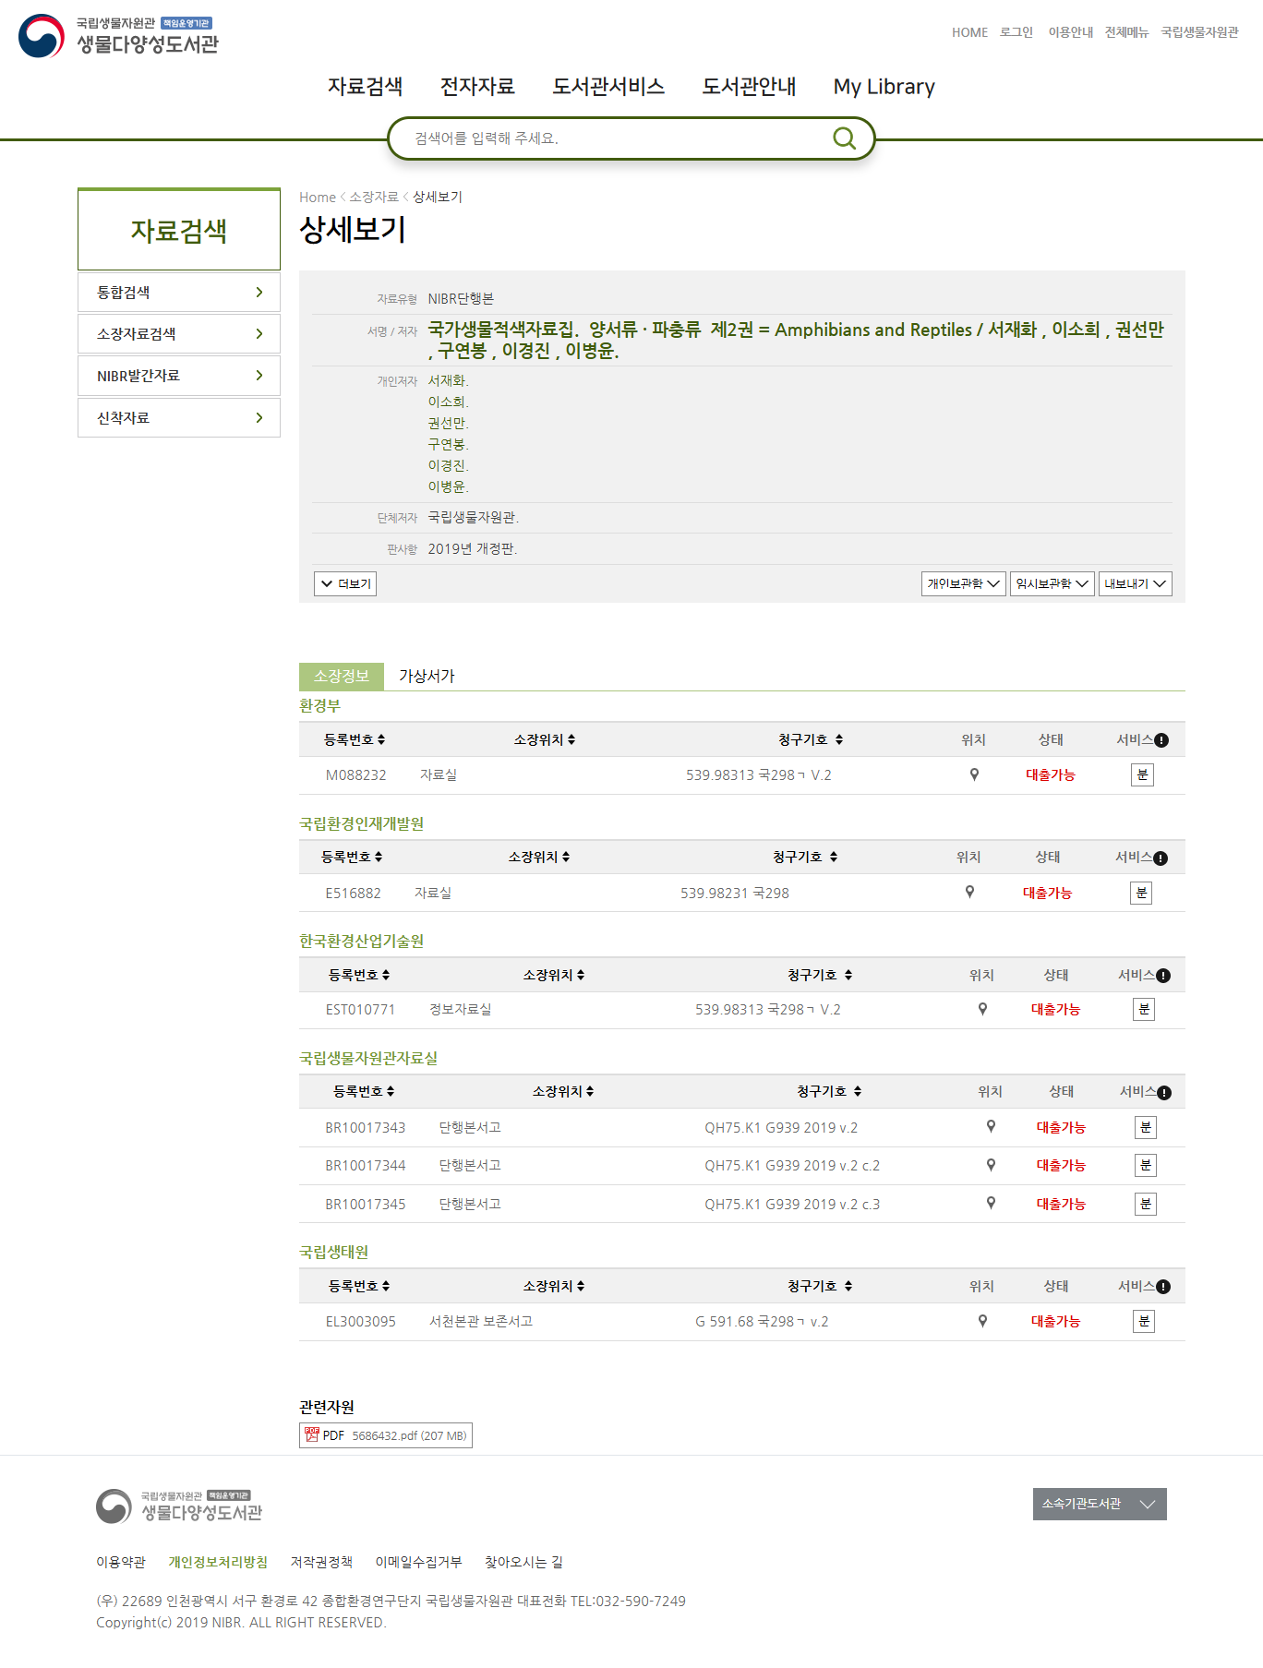This screenshot has height=1668, width=1263.
Task: Click the location pin for M088232
Action: click(974, 774)
